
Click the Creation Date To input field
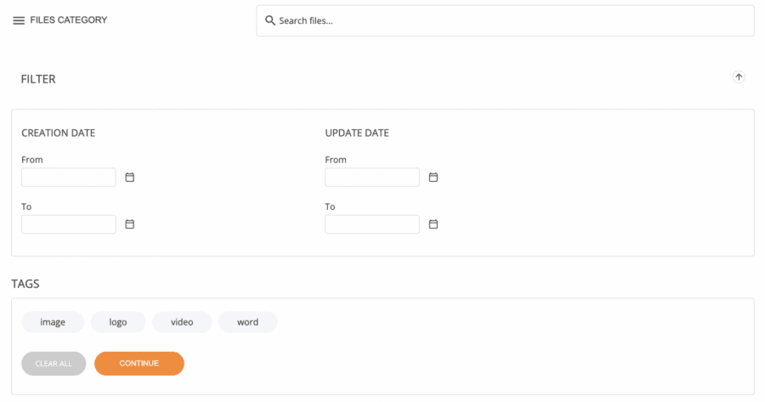pyautogui.click(x=68, y=224)
